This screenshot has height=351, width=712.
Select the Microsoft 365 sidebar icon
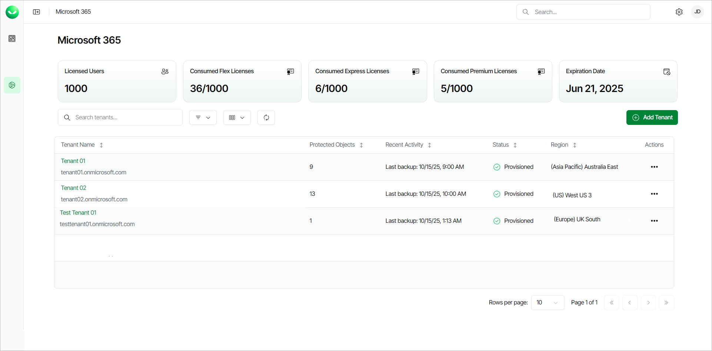12,85
